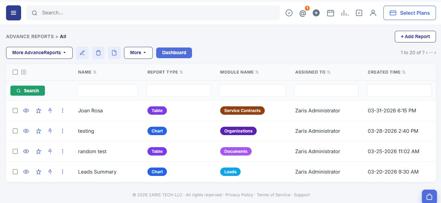
Task: Open random test row three-dot menu
Action: [62, 151]
